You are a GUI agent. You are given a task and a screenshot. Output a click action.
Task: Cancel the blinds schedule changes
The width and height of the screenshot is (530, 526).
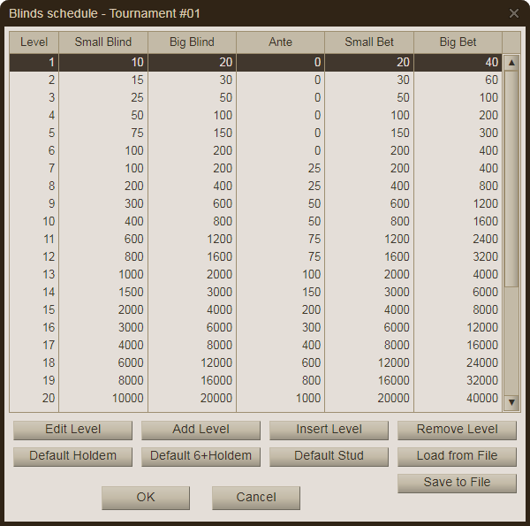[256, 498]
